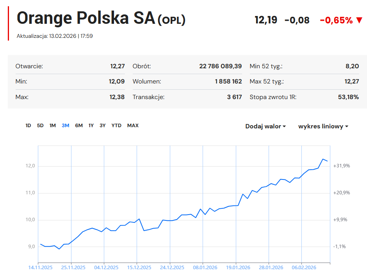The image size is (367, 277).
Task: Click the 14.11.2025 date on the axis
Action: (x=40, y=268)
